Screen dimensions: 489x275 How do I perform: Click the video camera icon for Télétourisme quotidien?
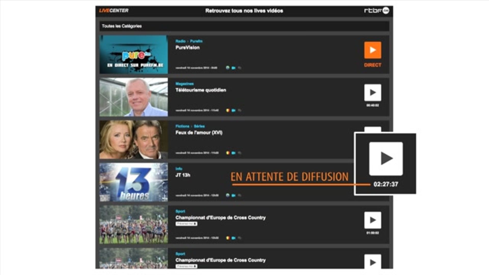point(233,110)
